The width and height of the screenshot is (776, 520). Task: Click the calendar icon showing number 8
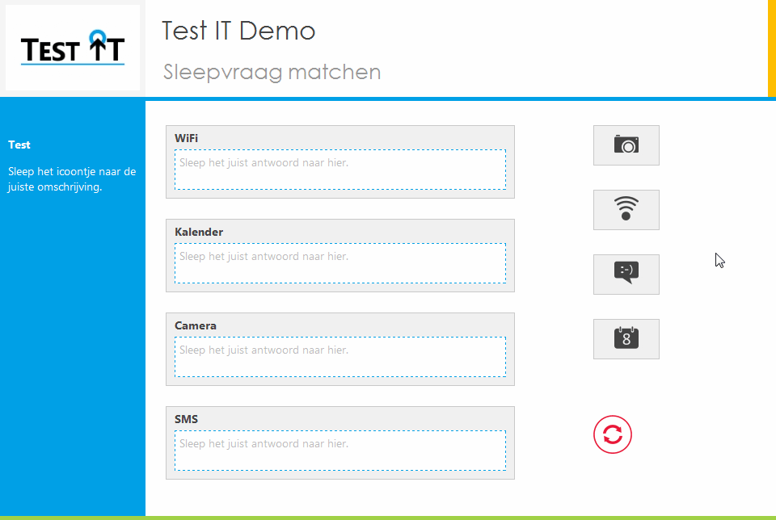point(626,339)
